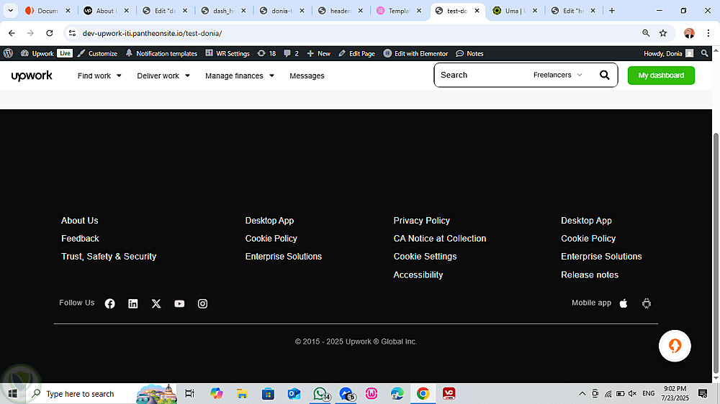Open the Privacy Policy footer link
Image resolution: width=720 pixels, height=404 pixels.
421,221
